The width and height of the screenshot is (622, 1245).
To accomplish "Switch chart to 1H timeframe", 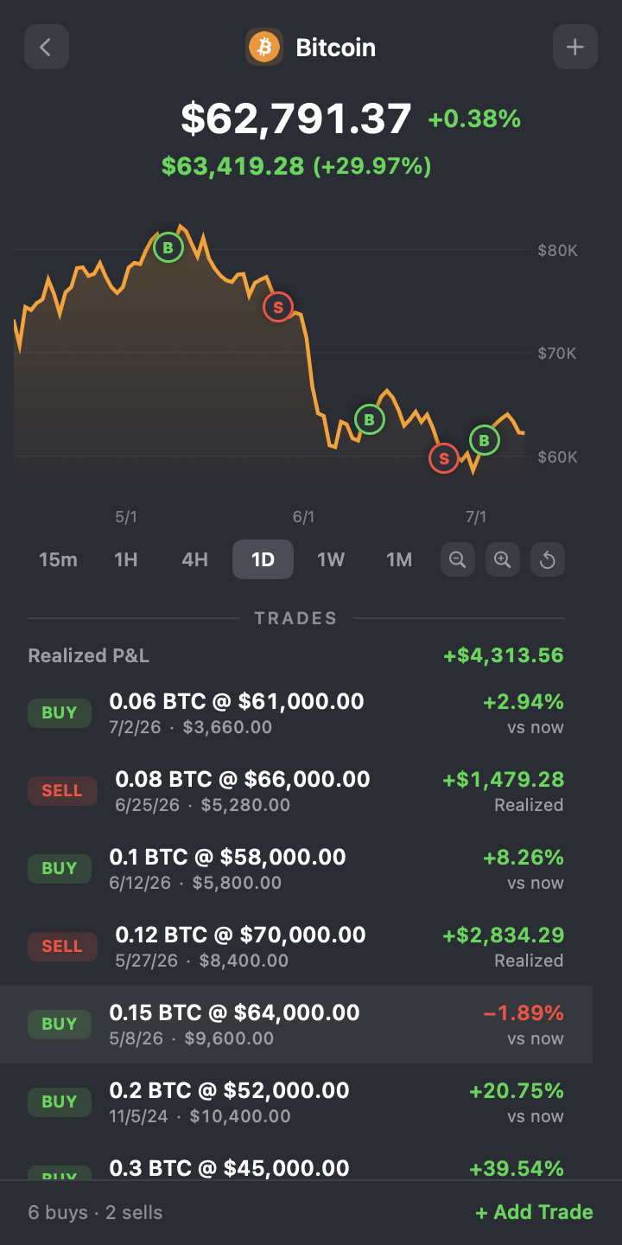I will click(126, 559).
